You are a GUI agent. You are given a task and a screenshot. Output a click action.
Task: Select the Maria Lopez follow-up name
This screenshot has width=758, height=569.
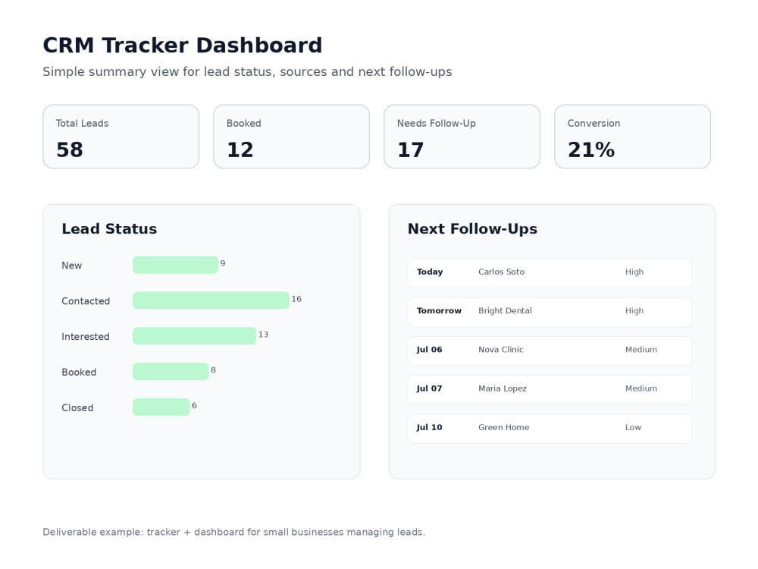(x=503, y=388)
